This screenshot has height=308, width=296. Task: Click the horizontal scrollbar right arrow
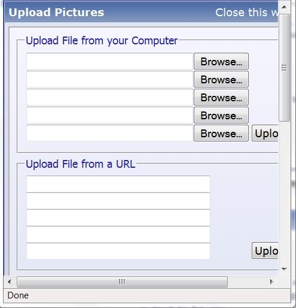coord(271,282)
